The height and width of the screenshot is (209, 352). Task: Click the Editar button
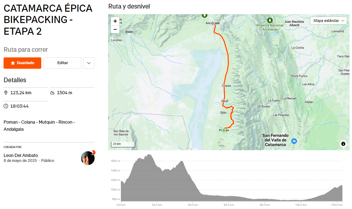point(63,63)
